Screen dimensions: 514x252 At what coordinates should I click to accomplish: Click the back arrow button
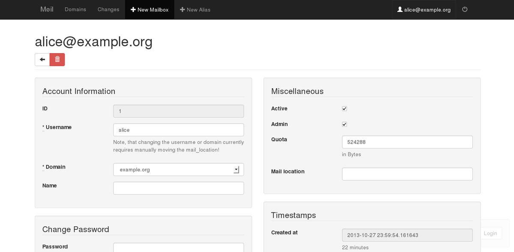pos(42,60)
